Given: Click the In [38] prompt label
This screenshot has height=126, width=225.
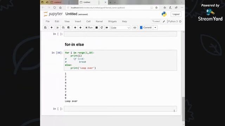Looking at the screenshot, I should 57,53.
